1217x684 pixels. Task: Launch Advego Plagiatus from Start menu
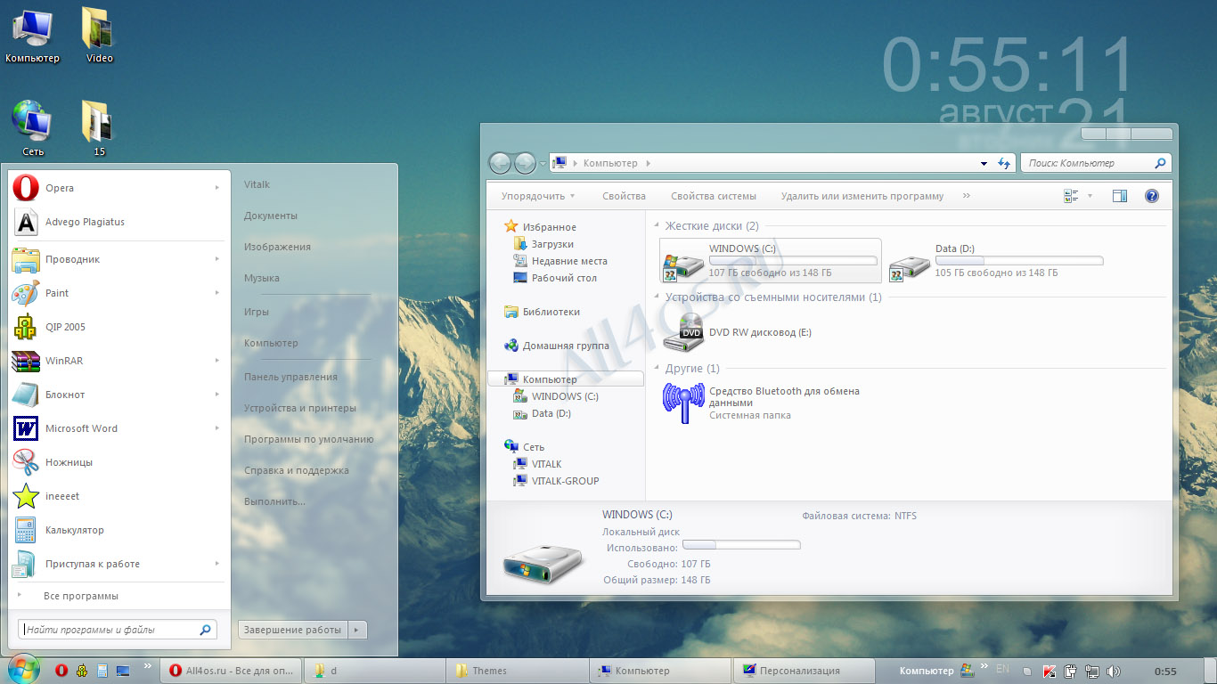click(117, 222)
